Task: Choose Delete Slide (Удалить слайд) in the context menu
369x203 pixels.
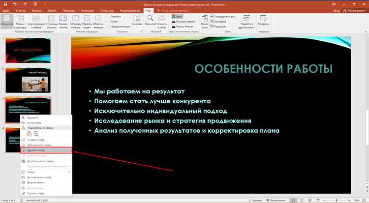Action: click(x=46, y=150)
